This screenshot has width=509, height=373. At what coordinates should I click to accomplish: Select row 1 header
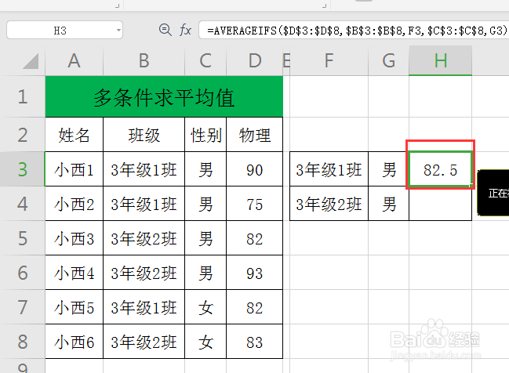pyautogui.click(x=23, y=96)
